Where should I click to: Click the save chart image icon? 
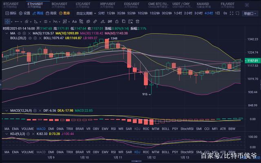point(130,22)
